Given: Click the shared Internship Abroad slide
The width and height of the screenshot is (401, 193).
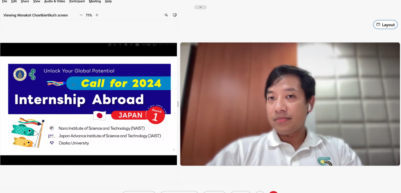Looking at the screenshot, I should [x=88, y=105].
